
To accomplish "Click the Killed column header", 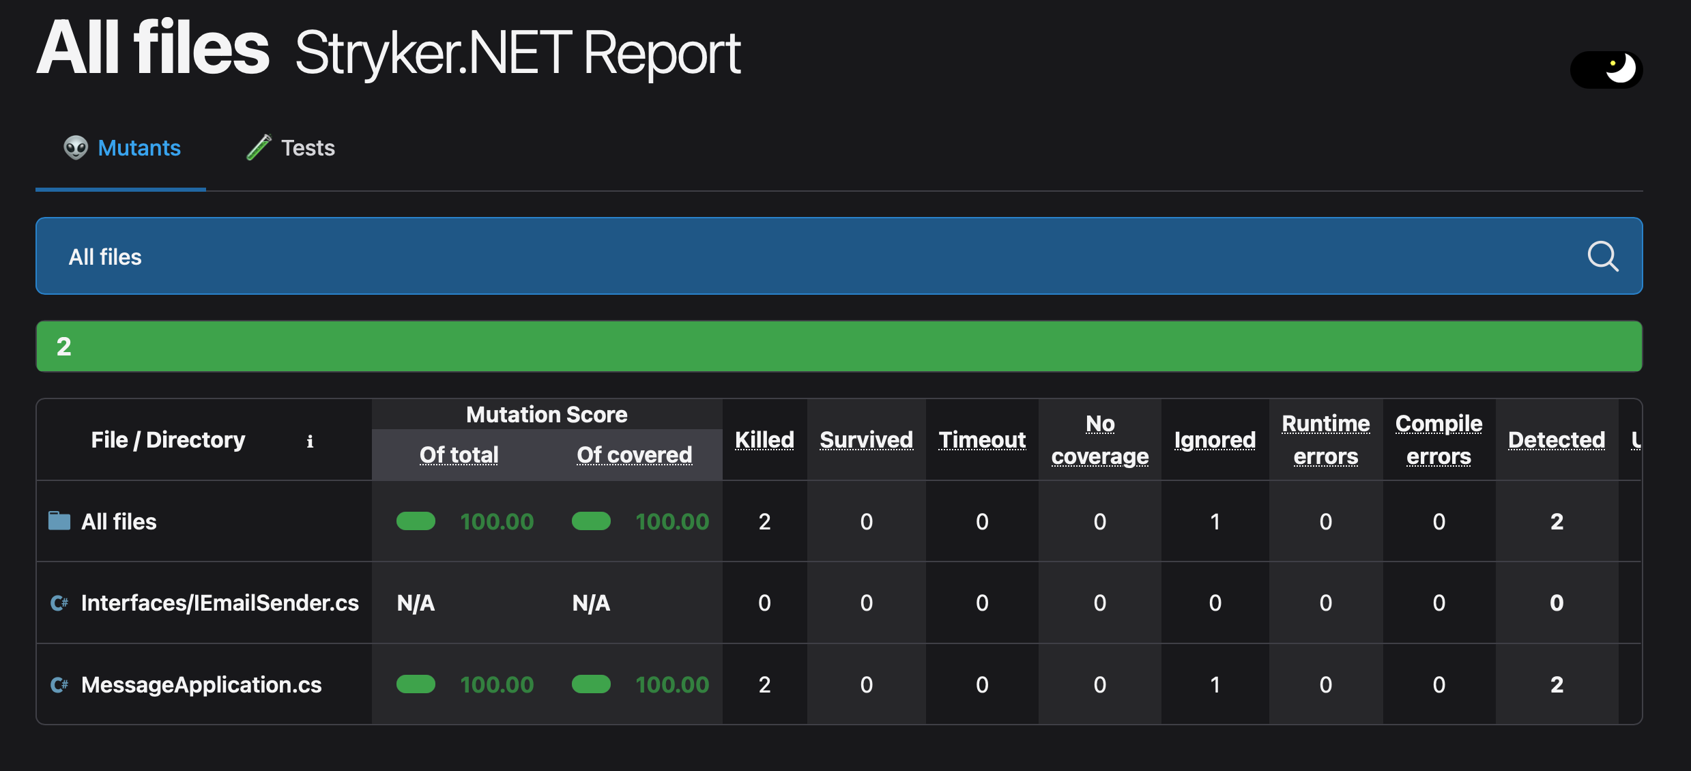I will [x=764, y=440].
